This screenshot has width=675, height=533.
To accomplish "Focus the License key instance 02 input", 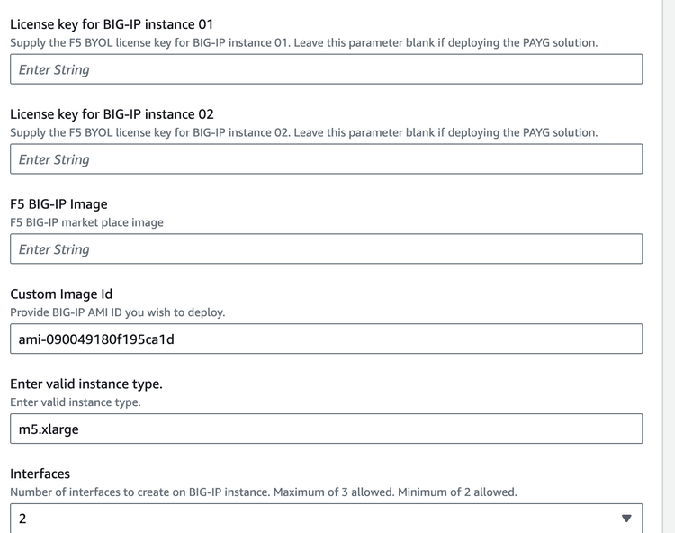I will [326, 159].
